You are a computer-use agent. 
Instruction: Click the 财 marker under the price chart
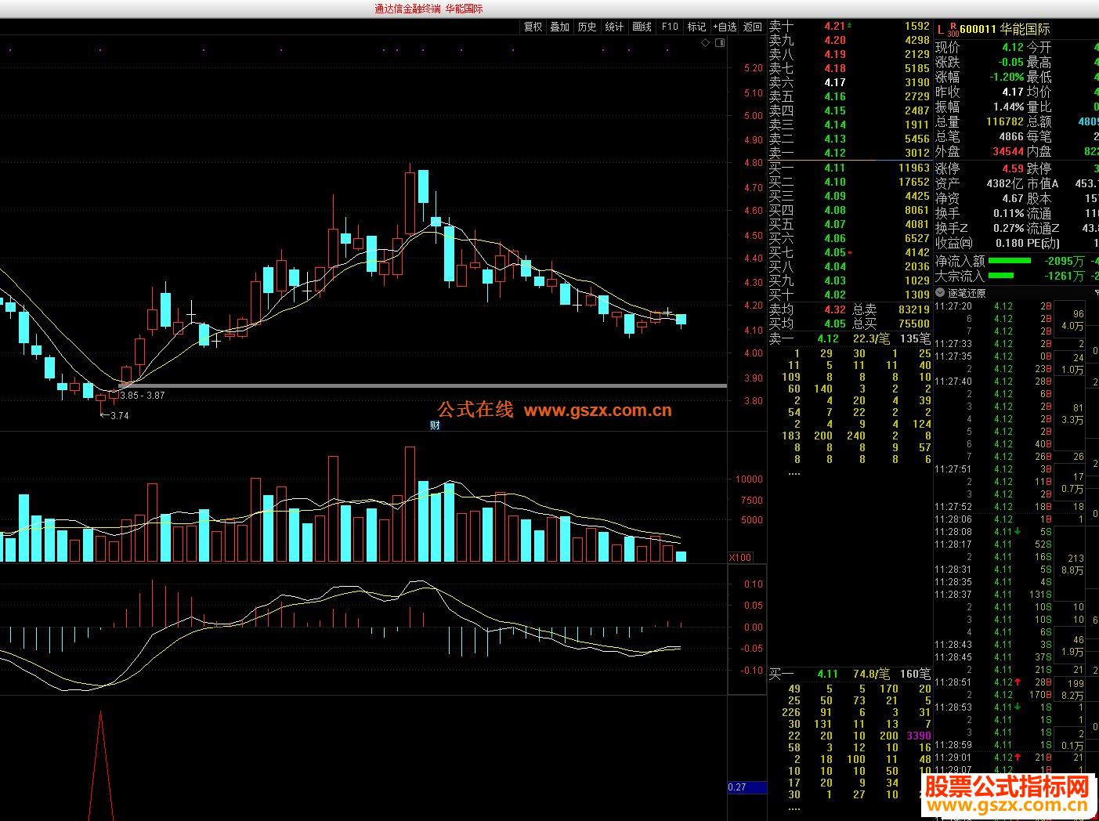(x=436, y=425)
